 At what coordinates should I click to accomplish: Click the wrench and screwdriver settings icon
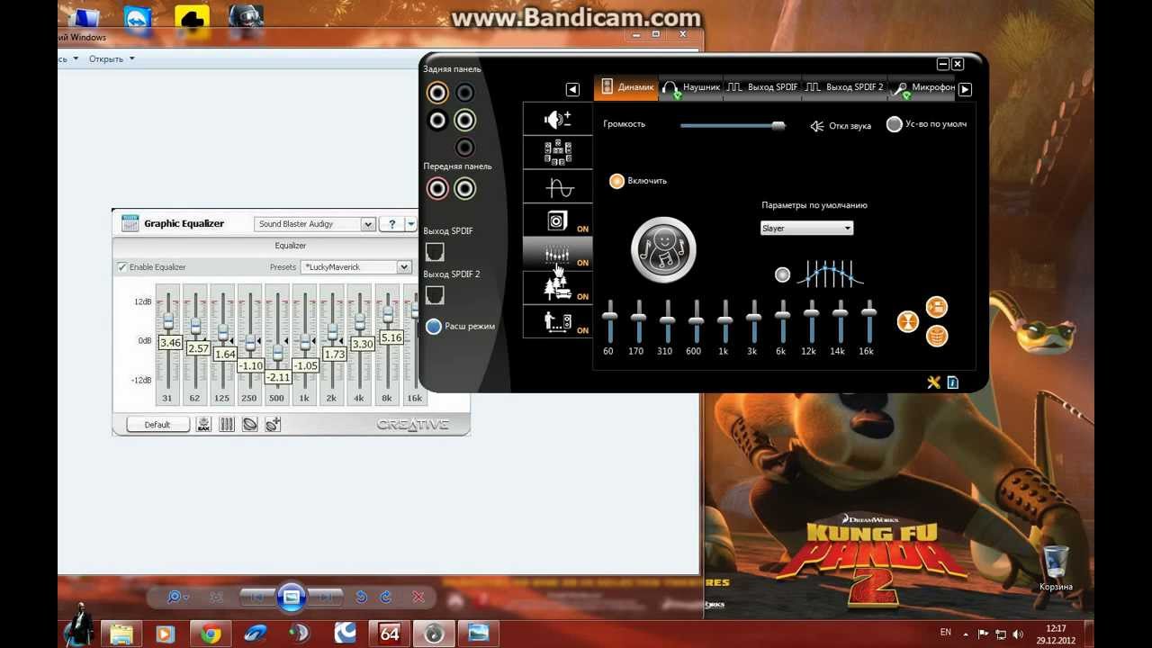click(933, 382)
